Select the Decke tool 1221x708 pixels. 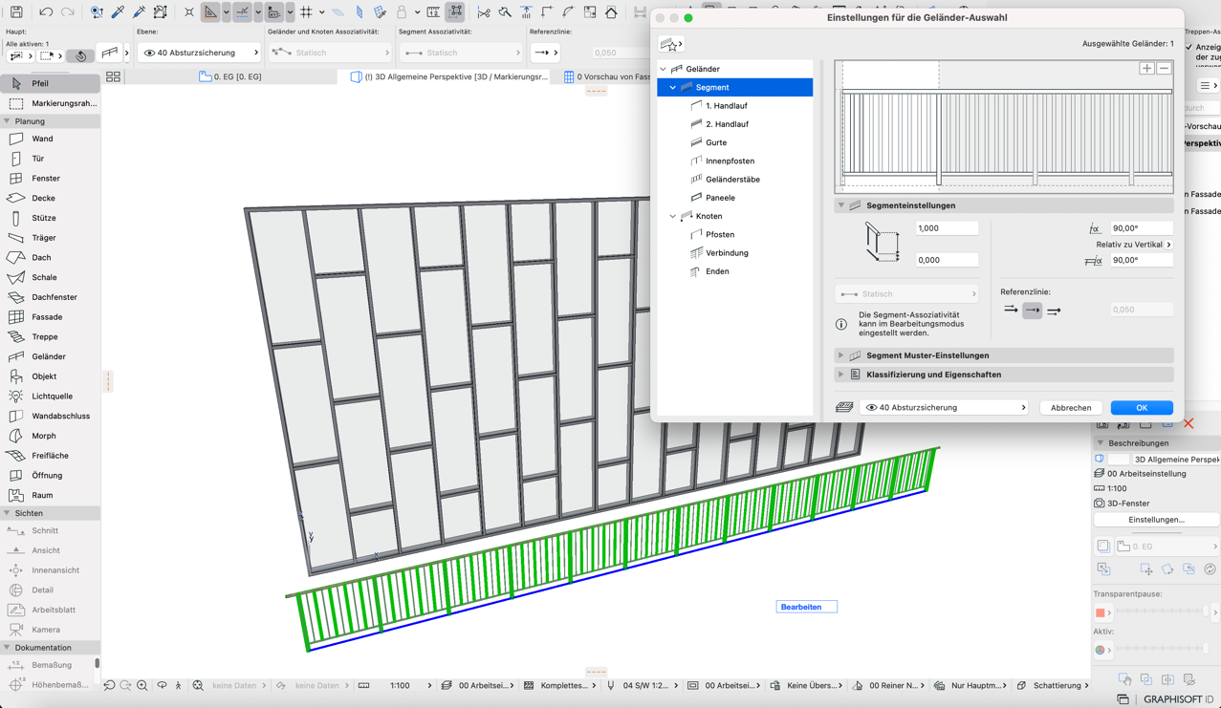[50, 198]
